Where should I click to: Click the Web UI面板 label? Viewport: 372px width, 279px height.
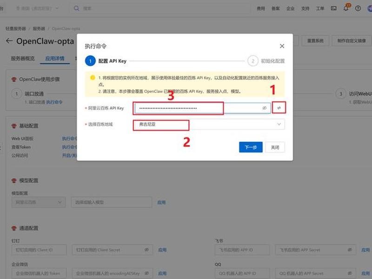pos(22,139)
